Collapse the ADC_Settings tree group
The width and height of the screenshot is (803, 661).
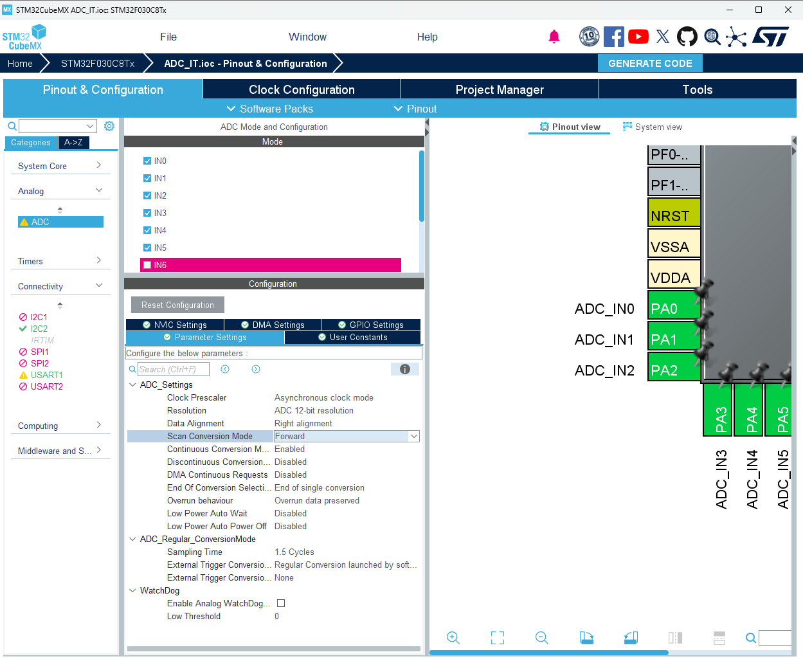coord(132,385)
